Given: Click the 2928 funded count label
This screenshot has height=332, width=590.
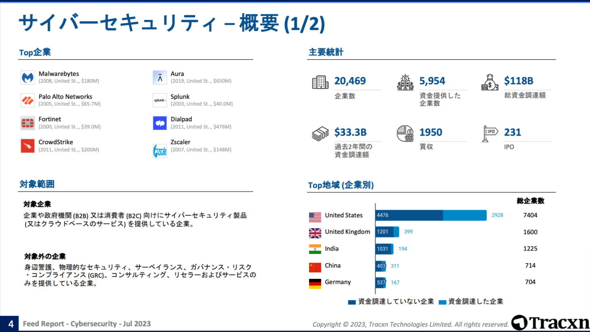Looking at the screenshot, I should [497, 215].
